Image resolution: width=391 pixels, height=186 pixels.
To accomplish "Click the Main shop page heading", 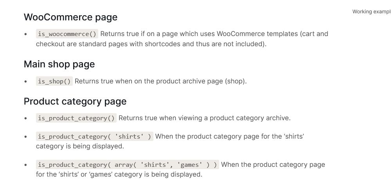I will [x=59, y=64].
